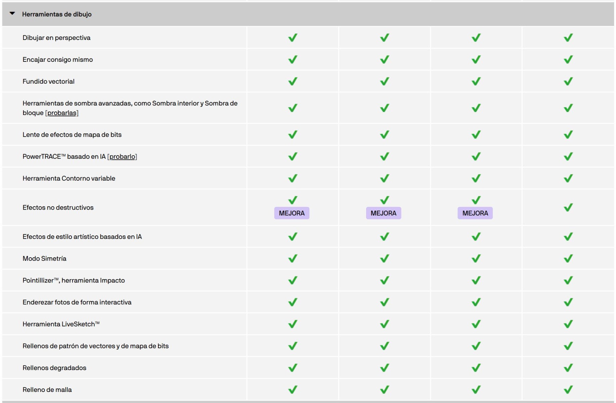Click last-column checkmark for Modo Simetría
Viewport: 616px width, 403px height.
coord(568,259)
